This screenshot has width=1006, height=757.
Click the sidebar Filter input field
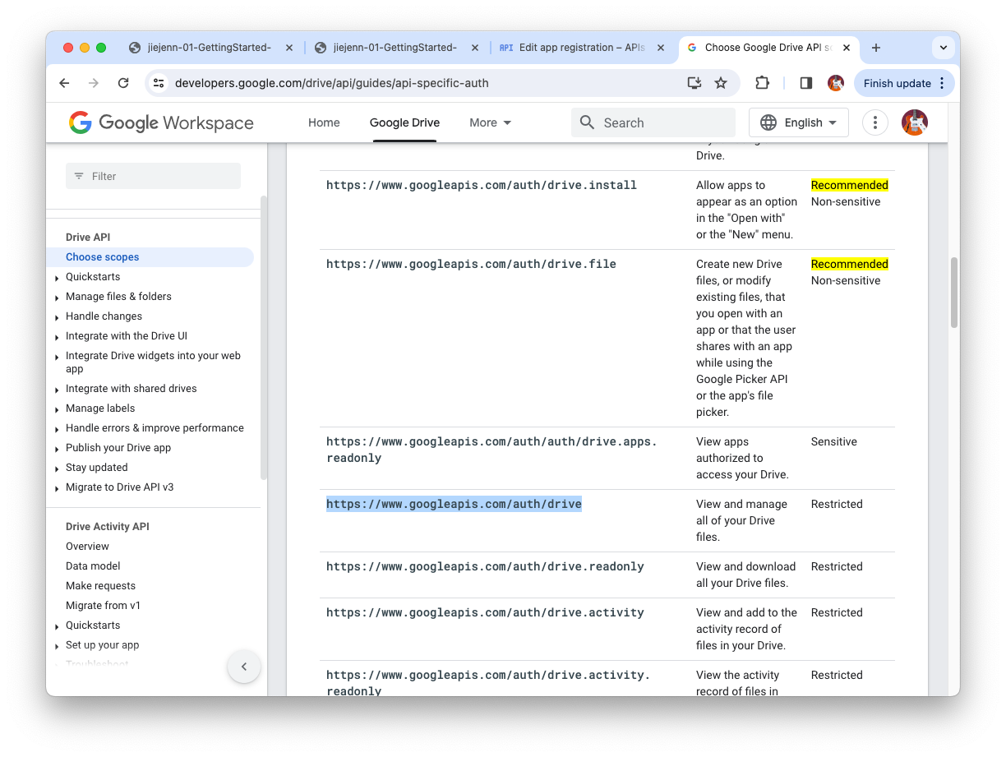tap(153, 176)
